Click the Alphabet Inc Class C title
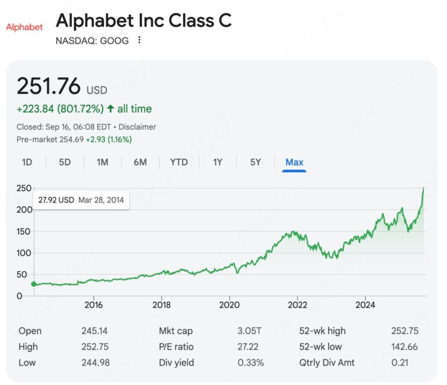Screen dimensions: 447x385 [144, 20]
